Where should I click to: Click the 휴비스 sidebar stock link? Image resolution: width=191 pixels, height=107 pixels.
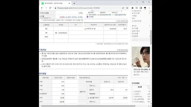coord(134,26)
